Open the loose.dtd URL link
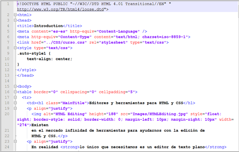Screen dimensions: 239x152 tap(60, 9)
